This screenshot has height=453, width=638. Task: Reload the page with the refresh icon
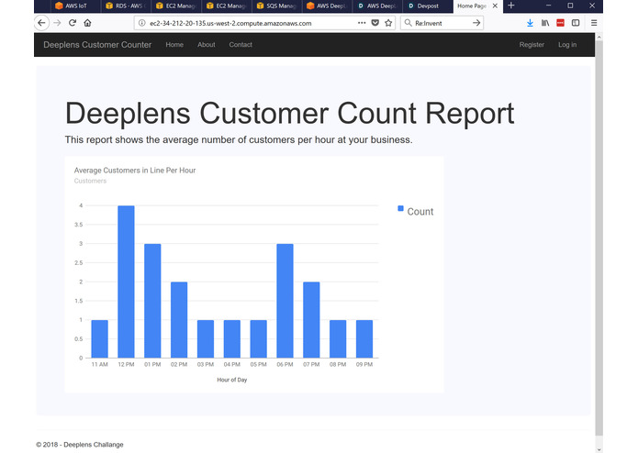coord(73,23)
